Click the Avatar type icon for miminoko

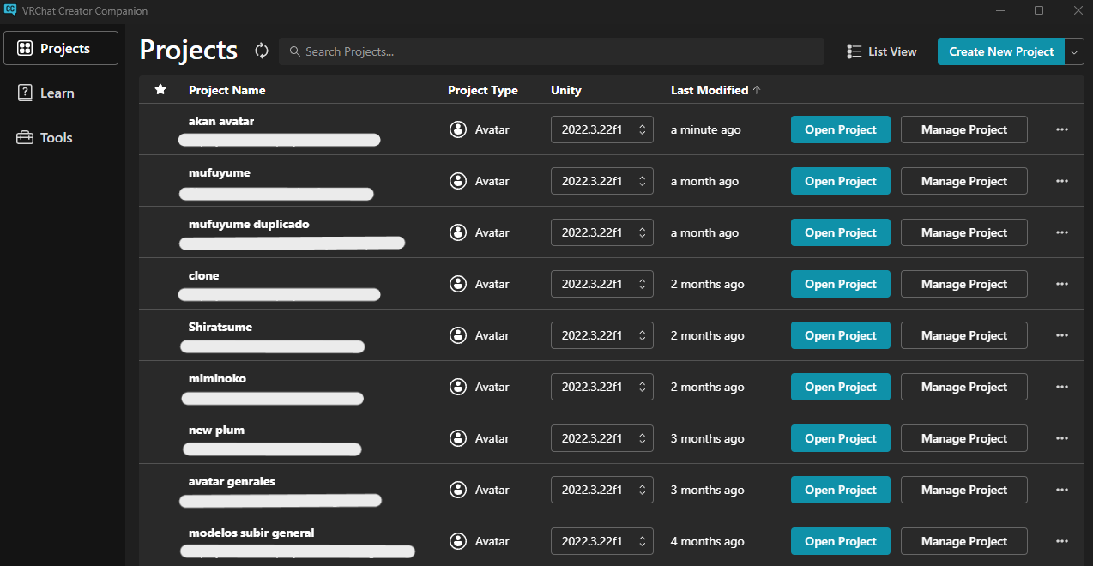[458, 387]
